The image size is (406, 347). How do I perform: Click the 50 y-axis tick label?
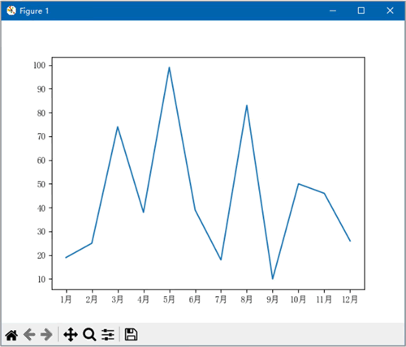41,184
